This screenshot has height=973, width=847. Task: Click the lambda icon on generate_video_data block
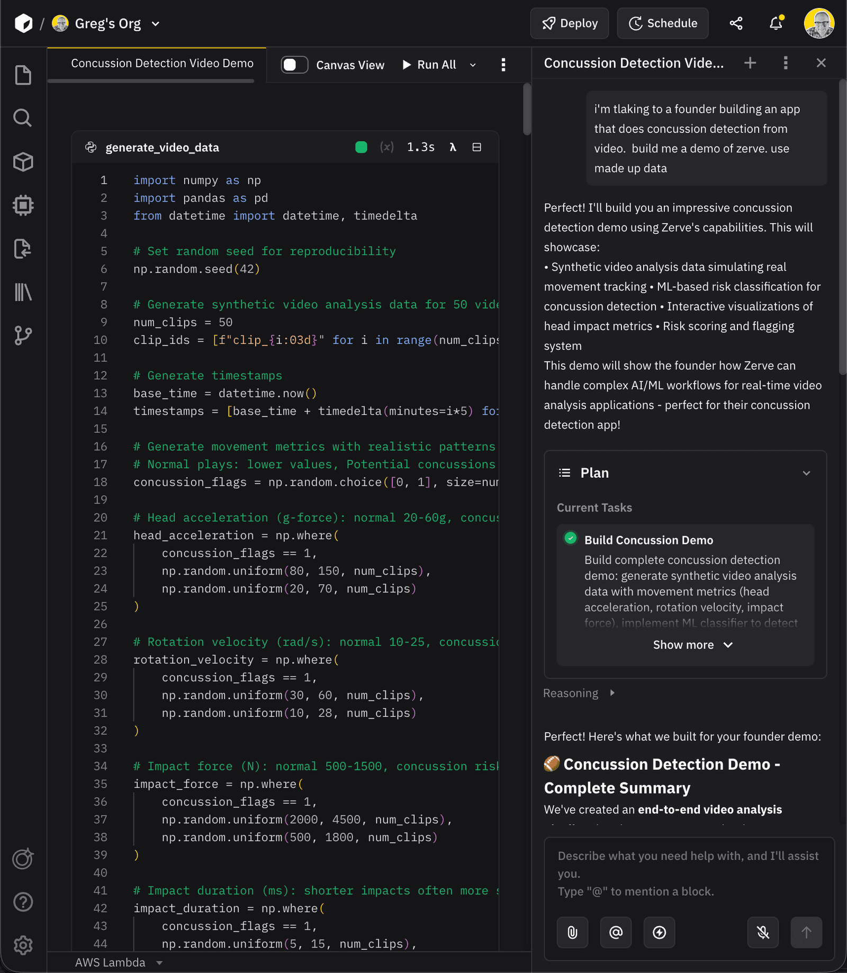[453, 147]
